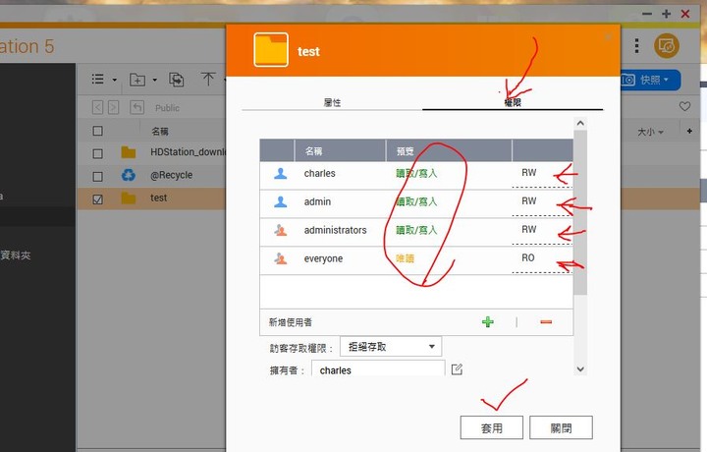Viewport: 707px width, 452px height.
Task: Uncheck the test folder checkbox
Action: coord(97,198)
